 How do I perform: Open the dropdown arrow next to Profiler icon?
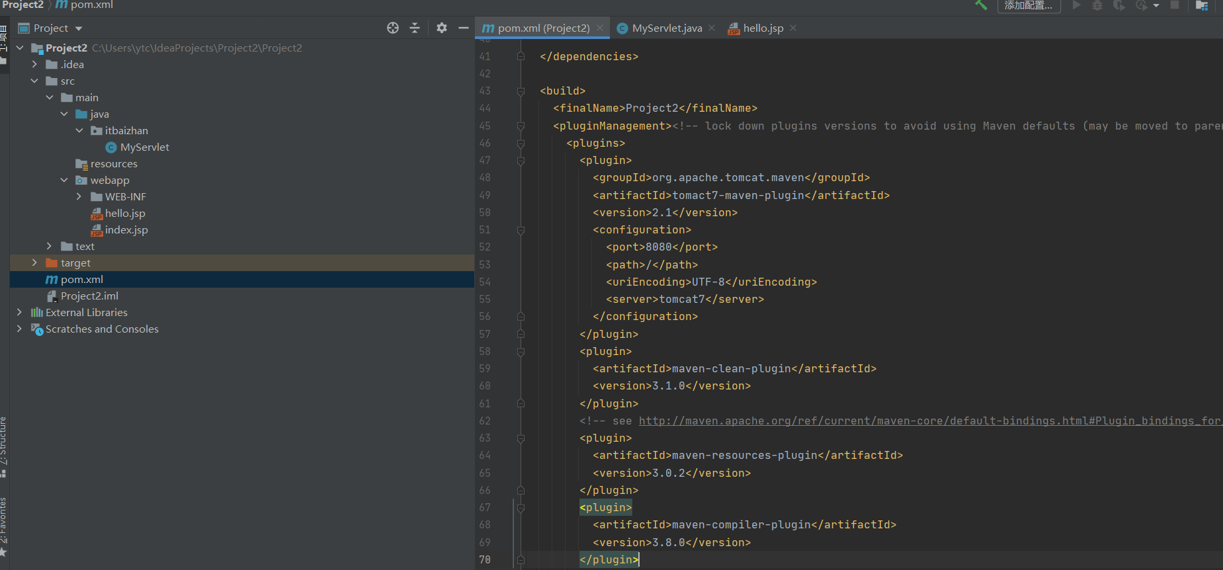1156,5
